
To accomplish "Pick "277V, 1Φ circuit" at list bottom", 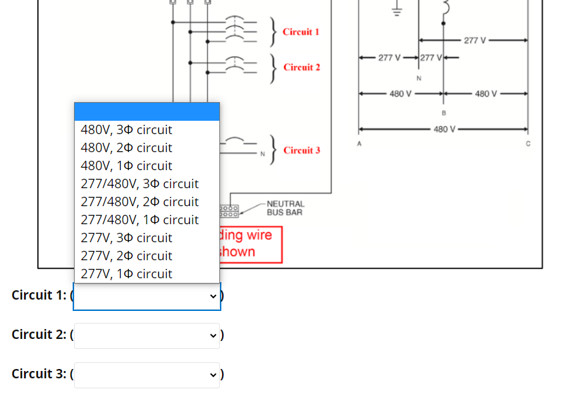I will (x=126, y=274).
